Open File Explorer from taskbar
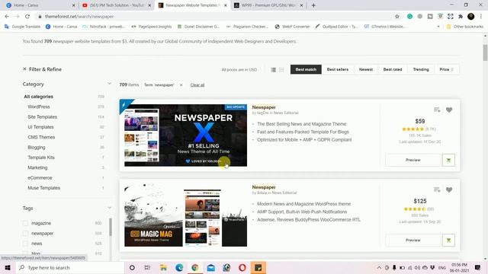Image resolution: width=488 pixels, height=274 pixels. tap(163, 267)
